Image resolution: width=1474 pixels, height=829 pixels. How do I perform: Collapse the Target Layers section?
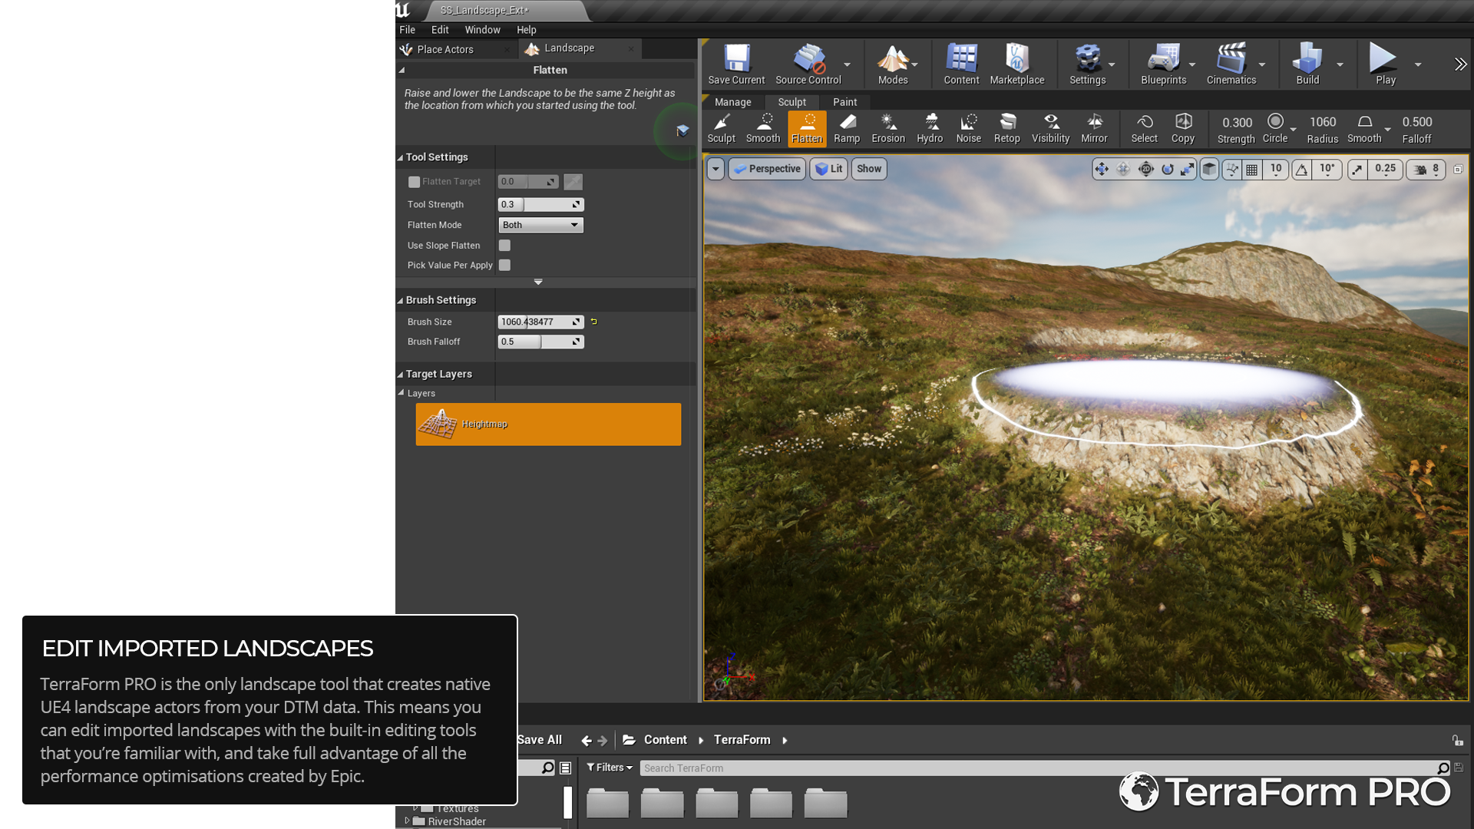tap(400, 375)
